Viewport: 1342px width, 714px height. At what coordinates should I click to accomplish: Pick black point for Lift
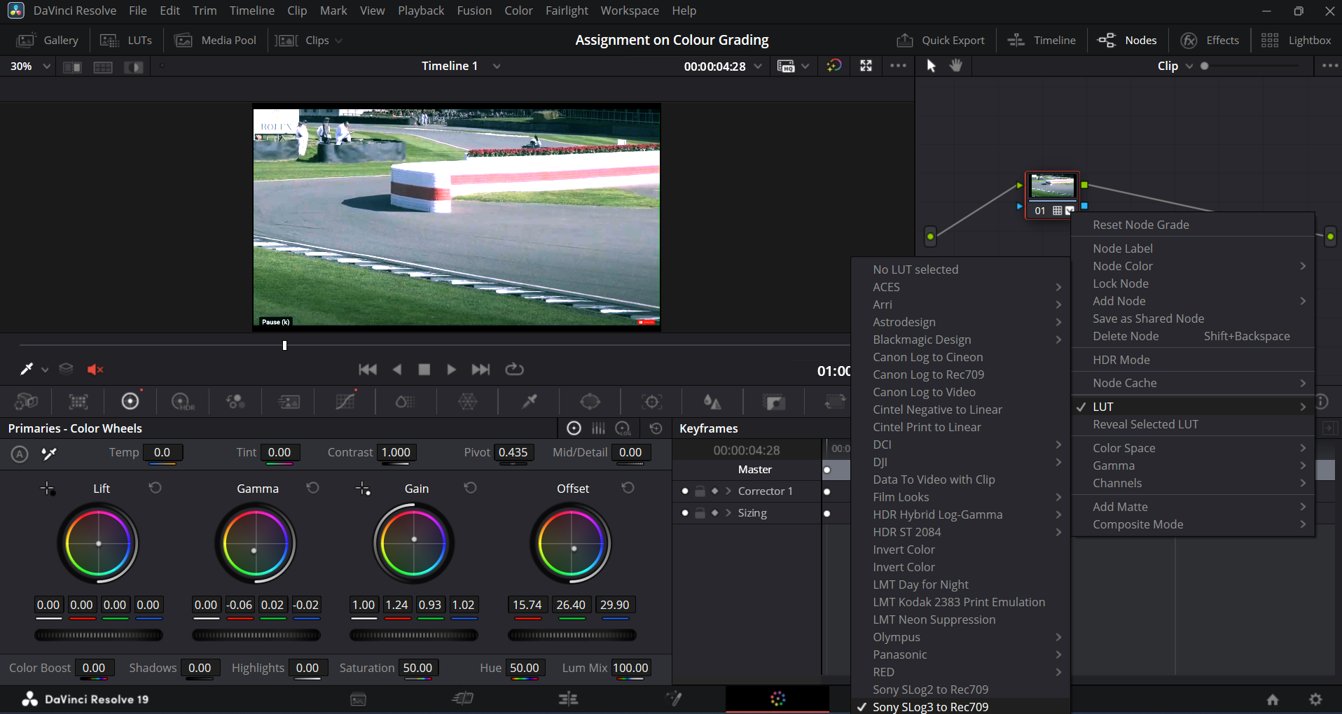47,489
